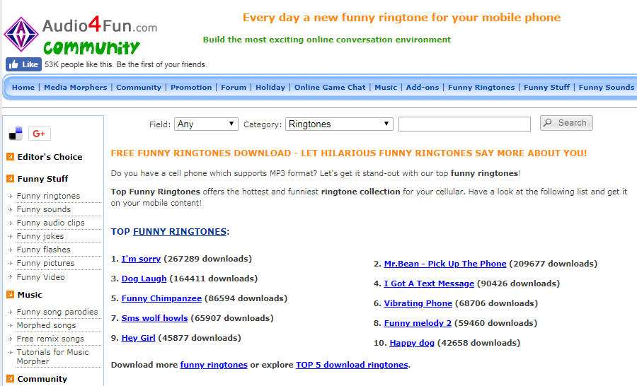
Task: Click the Audio4Fun diamond logo
Action: pos(21,35)
